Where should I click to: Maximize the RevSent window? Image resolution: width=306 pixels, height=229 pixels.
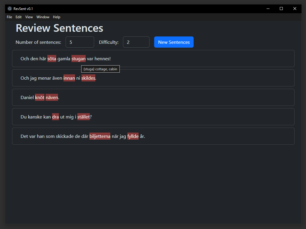click(281, 9)
